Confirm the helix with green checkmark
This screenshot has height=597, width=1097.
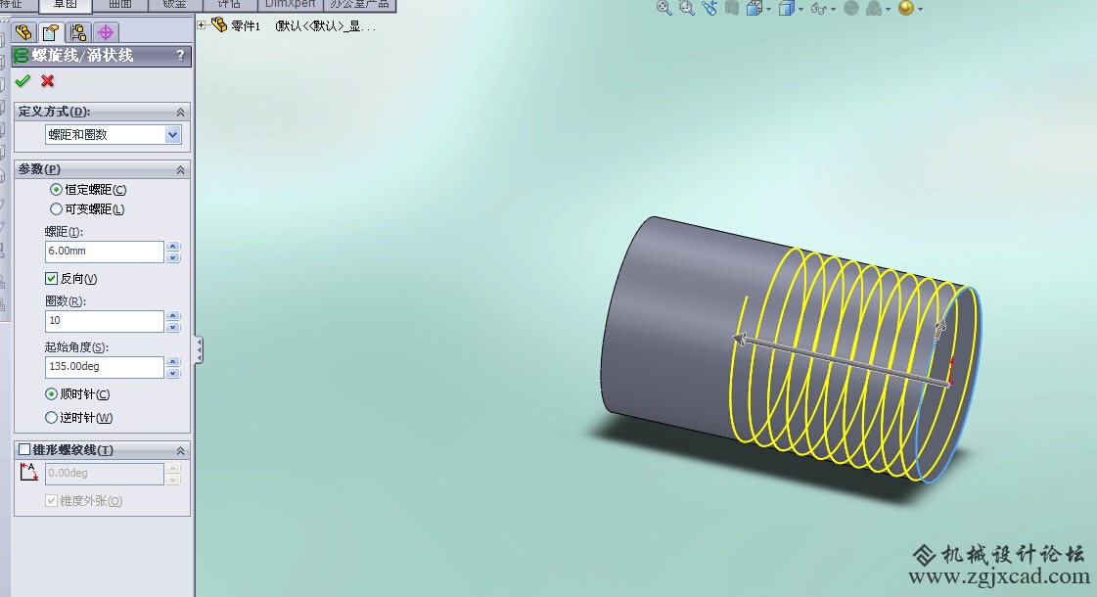click(23, 81)
